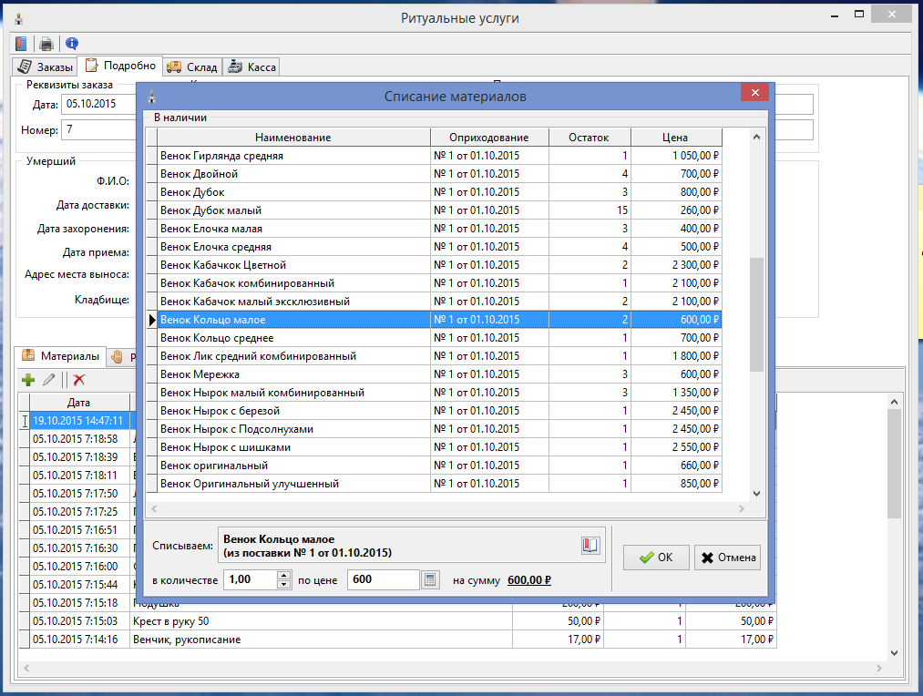Image resolution: width=923 pixels, height=696 pixels.
Task: Click the Остаток column header
Action: click(x=590, y=137)
